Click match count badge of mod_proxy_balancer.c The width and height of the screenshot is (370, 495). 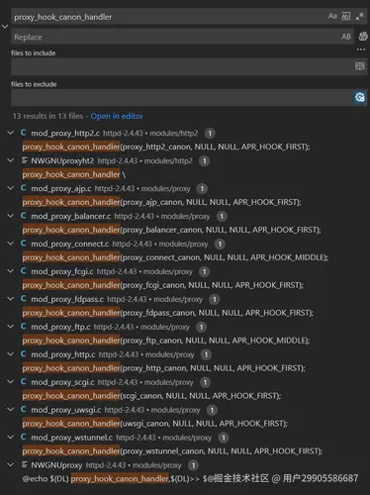pyautogui.click(x=222, y=217)
